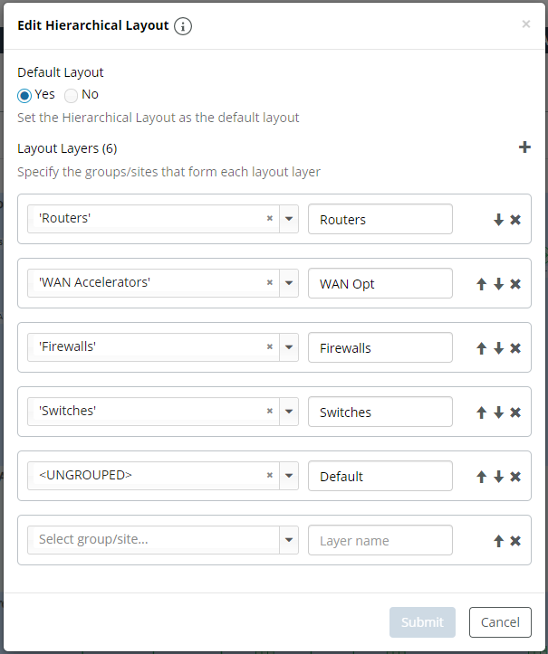Open the empty Select group/site dropdown
This screenshot has height=654, width=548.
[x=289, y=540]
